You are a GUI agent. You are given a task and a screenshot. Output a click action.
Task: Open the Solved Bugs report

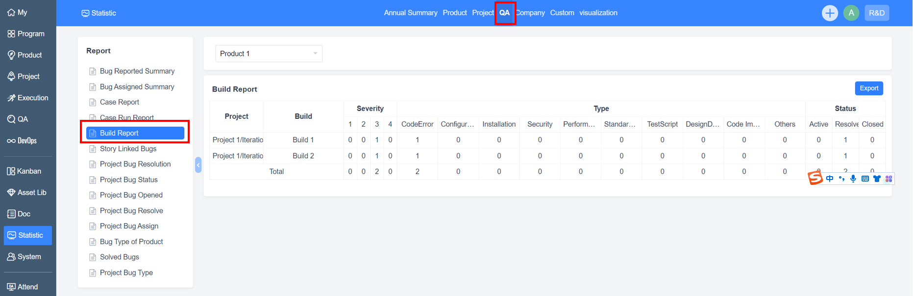[x=119, y=257]
